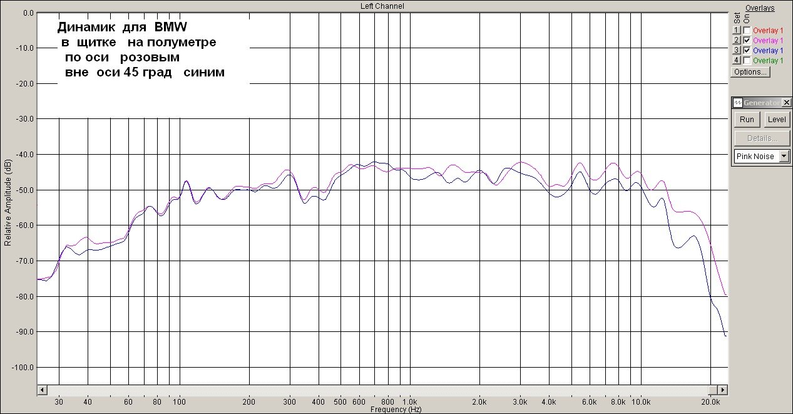
Task: Run the signal generator
Action: (747, 120)
